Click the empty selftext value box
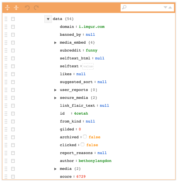This screenshot has height=181, width=177. (x=88, y=66)
